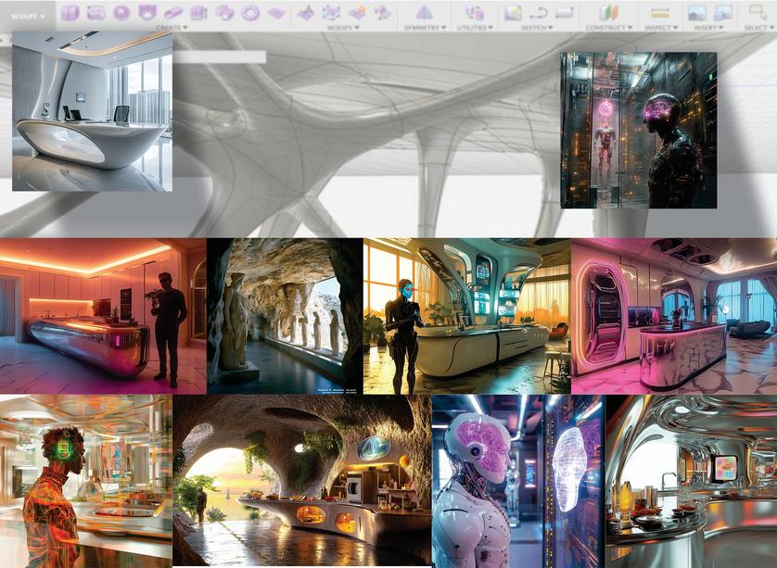Select the Torus create tool icon

[250, 12]
